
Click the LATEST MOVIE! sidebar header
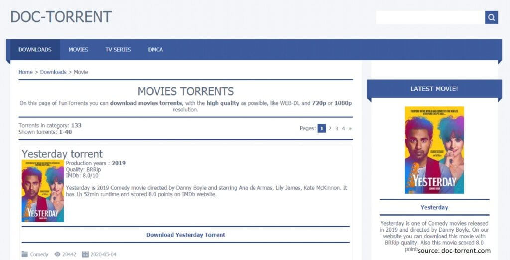[434, 89]
